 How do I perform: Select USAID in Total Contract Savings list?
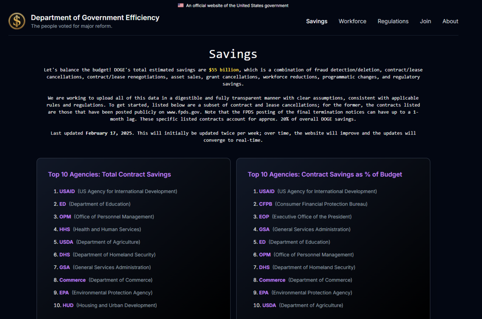click(x=67, y=191)
